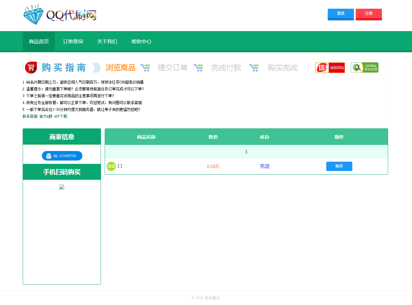The image size is (412, 305).
Task: Click the red shopping cart 购买指南 icon
Action: pos(31,67)
